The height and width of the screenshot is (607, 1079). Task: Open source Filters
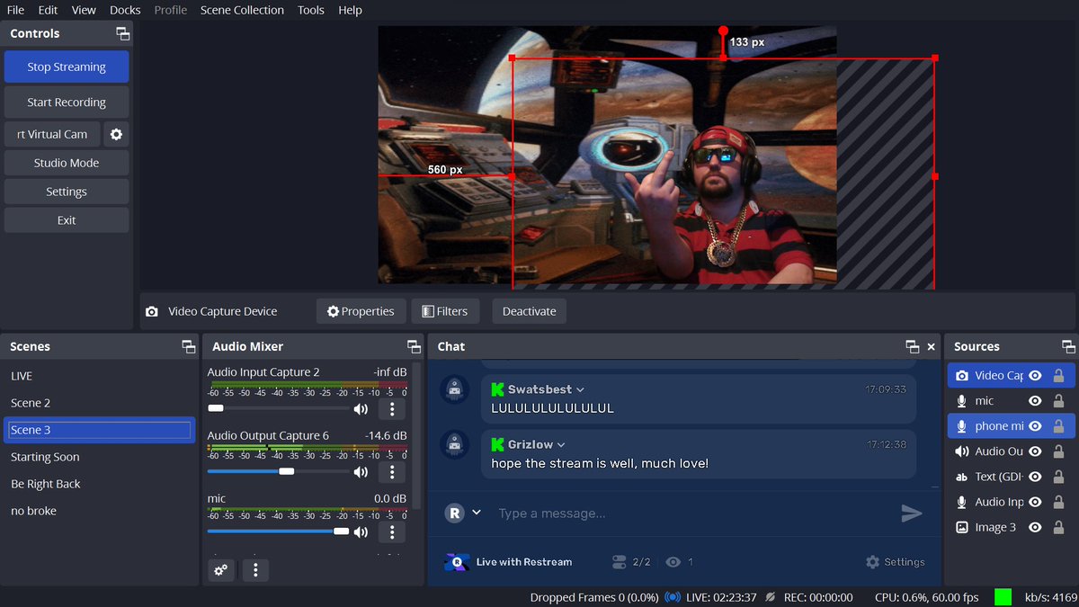445,311
